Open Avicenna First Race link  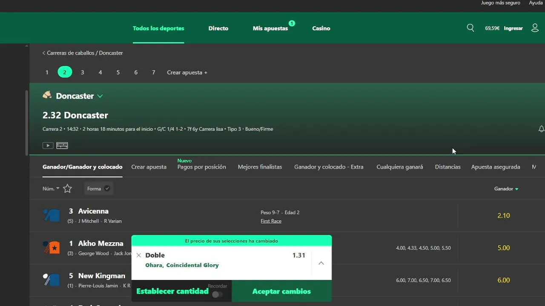271,221
